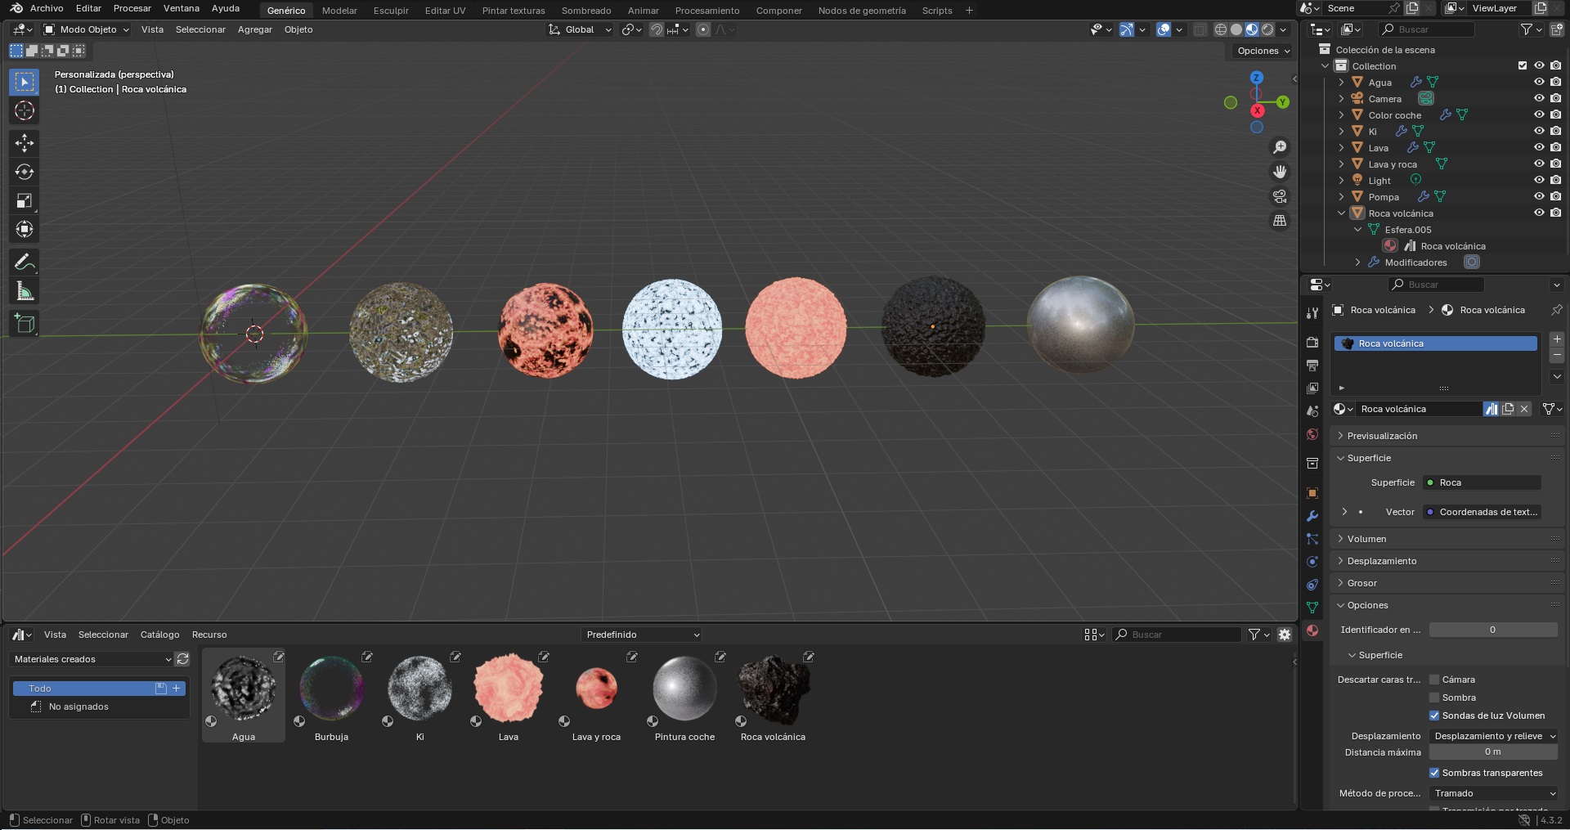
Task: Hide the Agua object in viewport
Action: [x=1539, y=82]
